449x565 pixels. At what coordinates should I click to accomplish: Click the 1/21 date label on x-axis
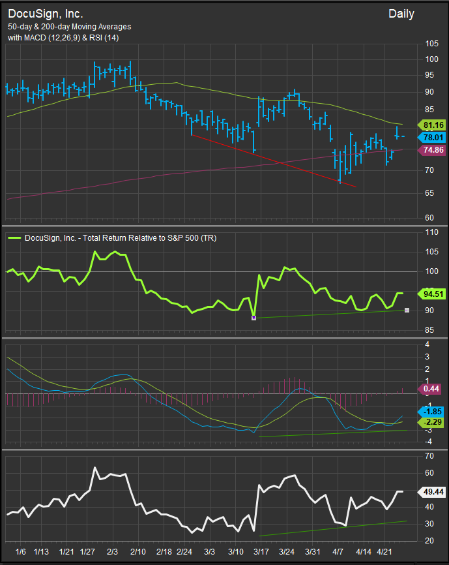(x=66, y=552)
